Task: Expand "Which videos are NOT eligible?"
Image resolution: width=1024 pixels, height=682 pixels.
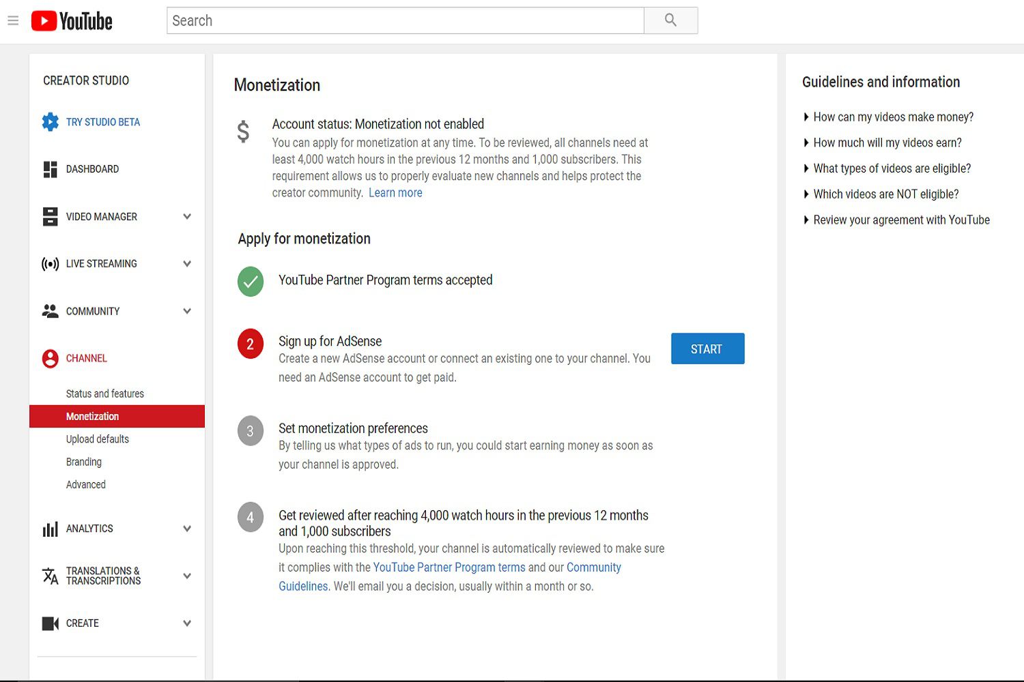Action: click(x=885, y=194)
